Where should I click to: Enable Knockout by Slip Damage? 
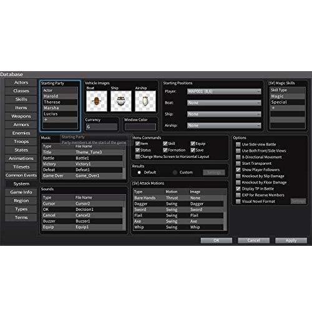[x=238, y=176]
